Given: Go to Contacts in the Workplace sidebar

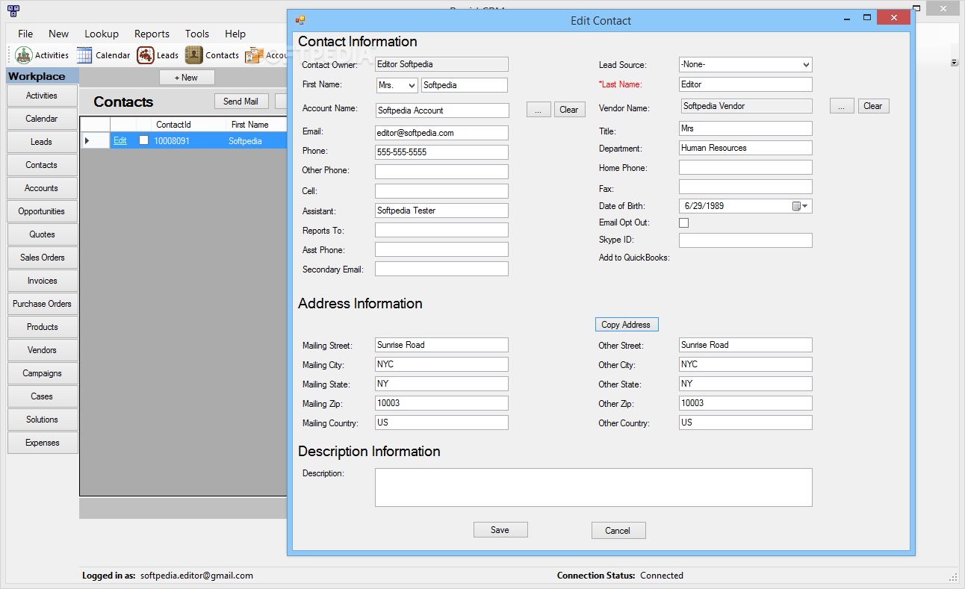Looking at the screenshot, I should click(x=42, y=165).
